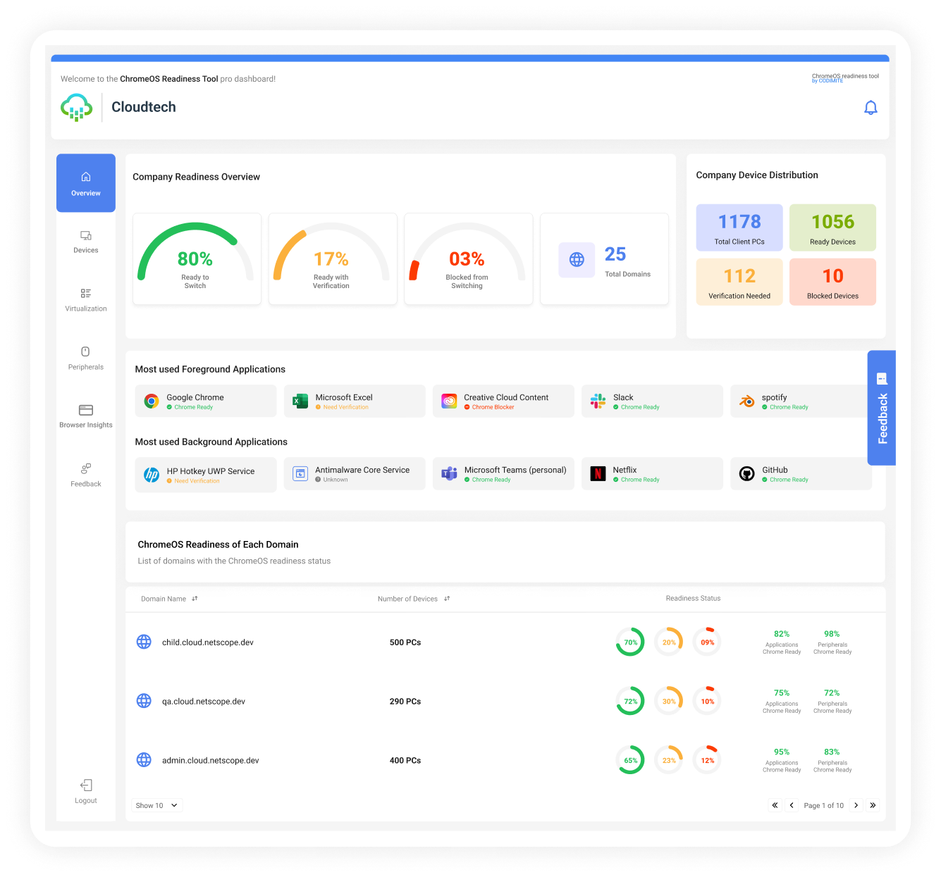Open the Show 10 rows dropdown
The image size is (941, 877).
click(x=156, y=805)
